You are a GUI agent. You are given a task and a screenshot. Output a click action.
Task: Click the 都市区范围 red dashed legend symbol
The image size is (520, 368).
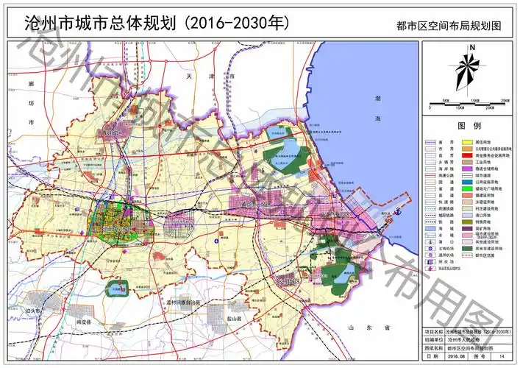click(466, 255)
